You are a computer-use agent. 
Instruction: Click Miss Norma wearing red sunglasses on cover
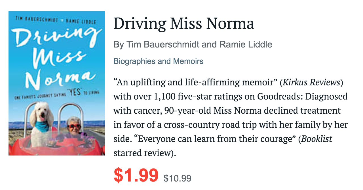(x=74, y=127)
